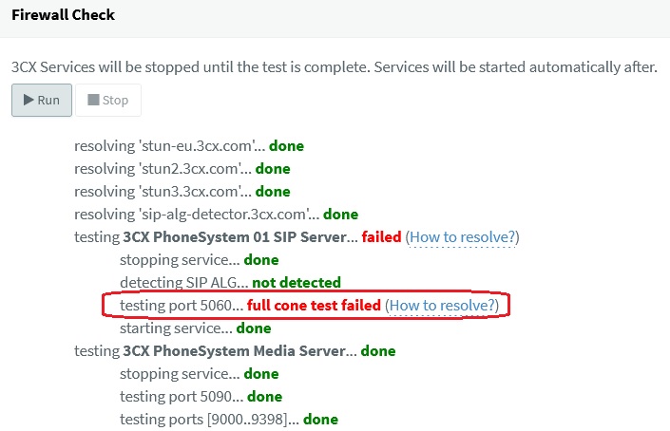Click 'detecting SIP ALG... not detected' line

pos(230,283)
